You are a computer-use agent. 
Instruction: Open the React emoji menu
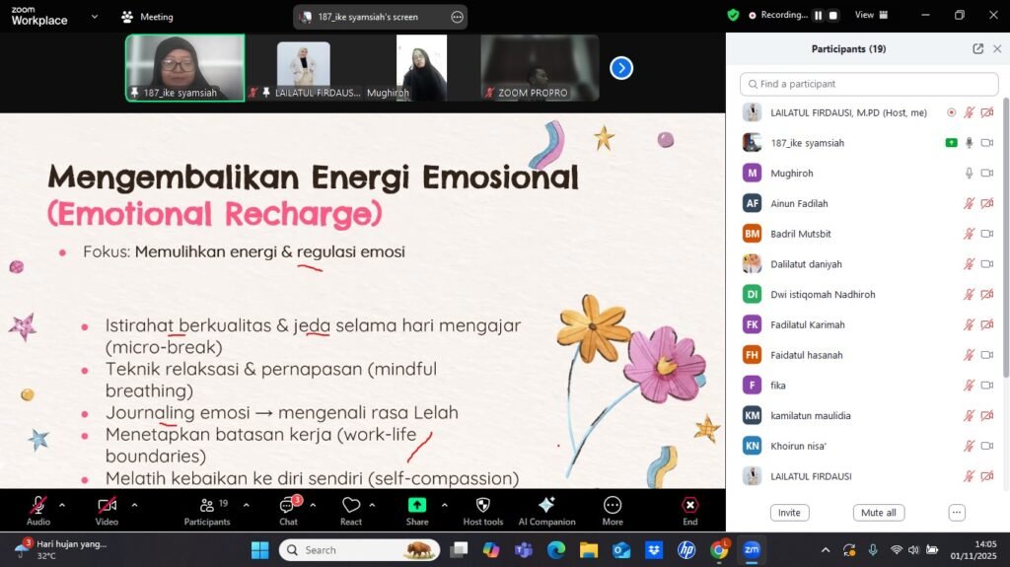coord(351,505)
